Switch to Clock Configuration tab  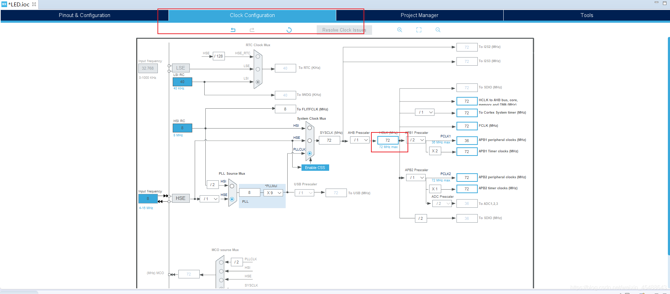click(252, 15)
